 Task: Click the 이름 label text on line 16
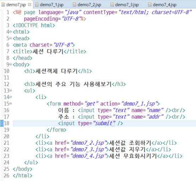click(x=64, y=110)
